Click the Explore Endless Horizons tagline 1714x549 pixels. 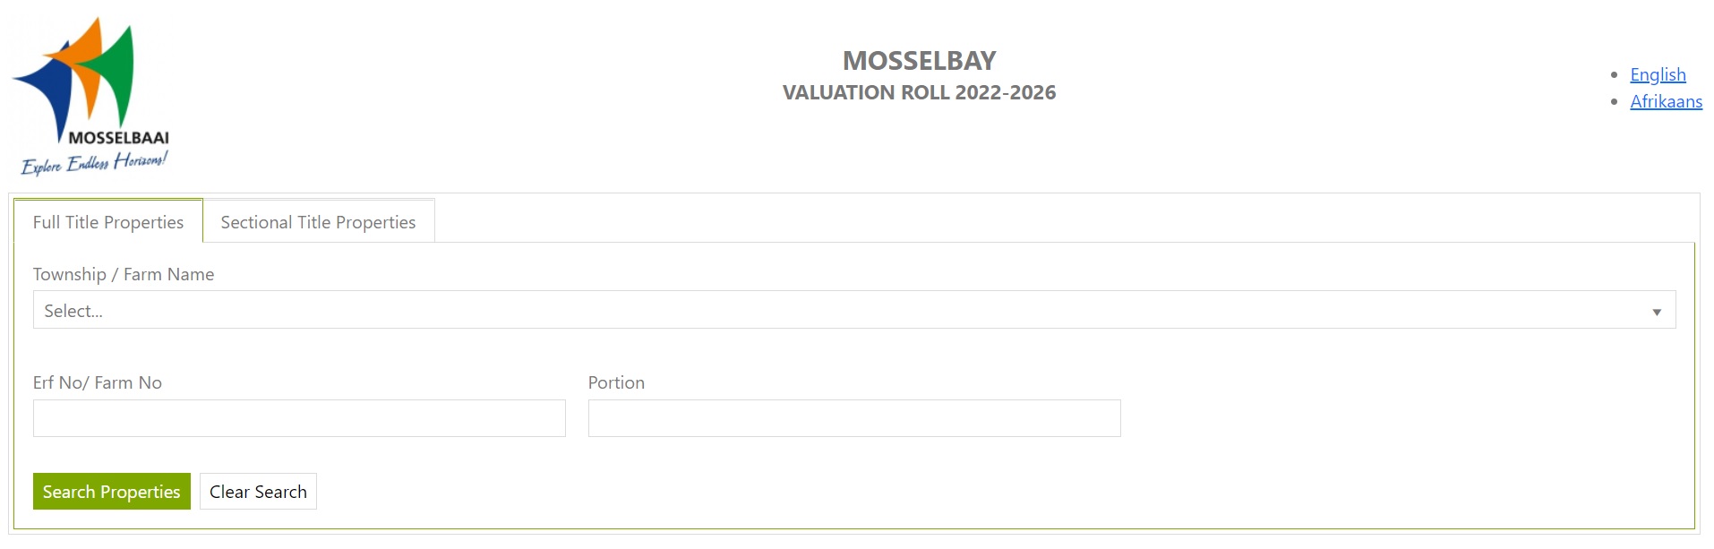click(x=94, y=163)
